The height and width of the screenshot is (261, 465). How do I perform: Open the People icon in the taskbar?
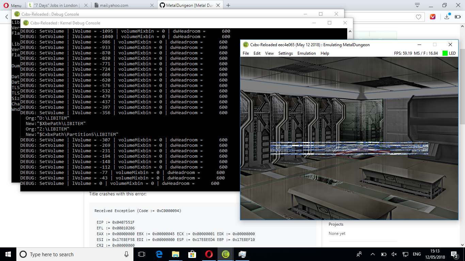pyautogui.click(x=359, y=254)
